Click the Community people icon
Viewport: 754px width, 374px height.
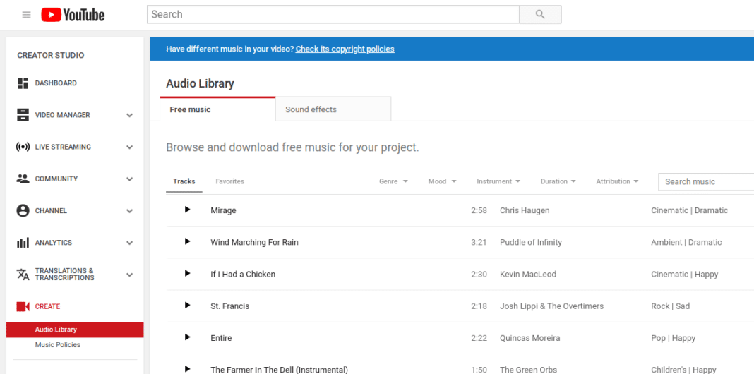[23, 179]
